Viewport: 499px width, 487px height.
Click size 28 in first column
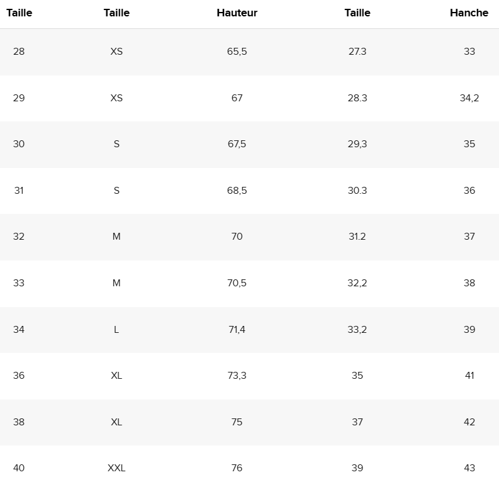tap(19, 51)
